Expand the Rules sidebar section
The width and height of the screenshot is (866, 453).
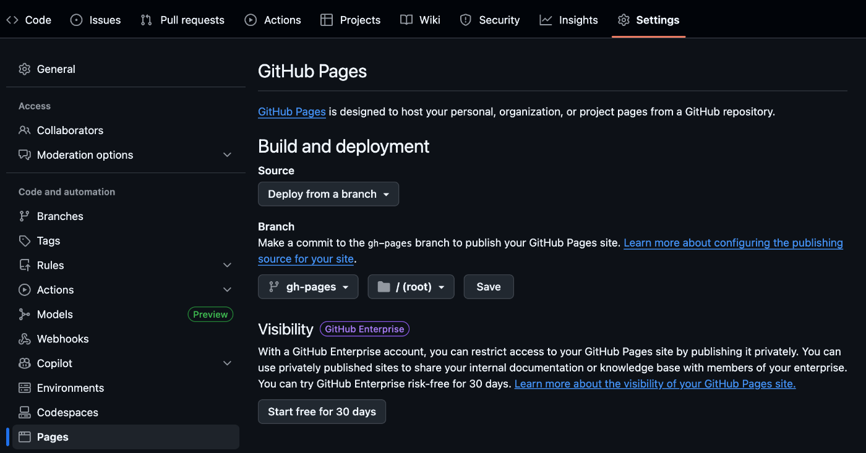point(227,265)
